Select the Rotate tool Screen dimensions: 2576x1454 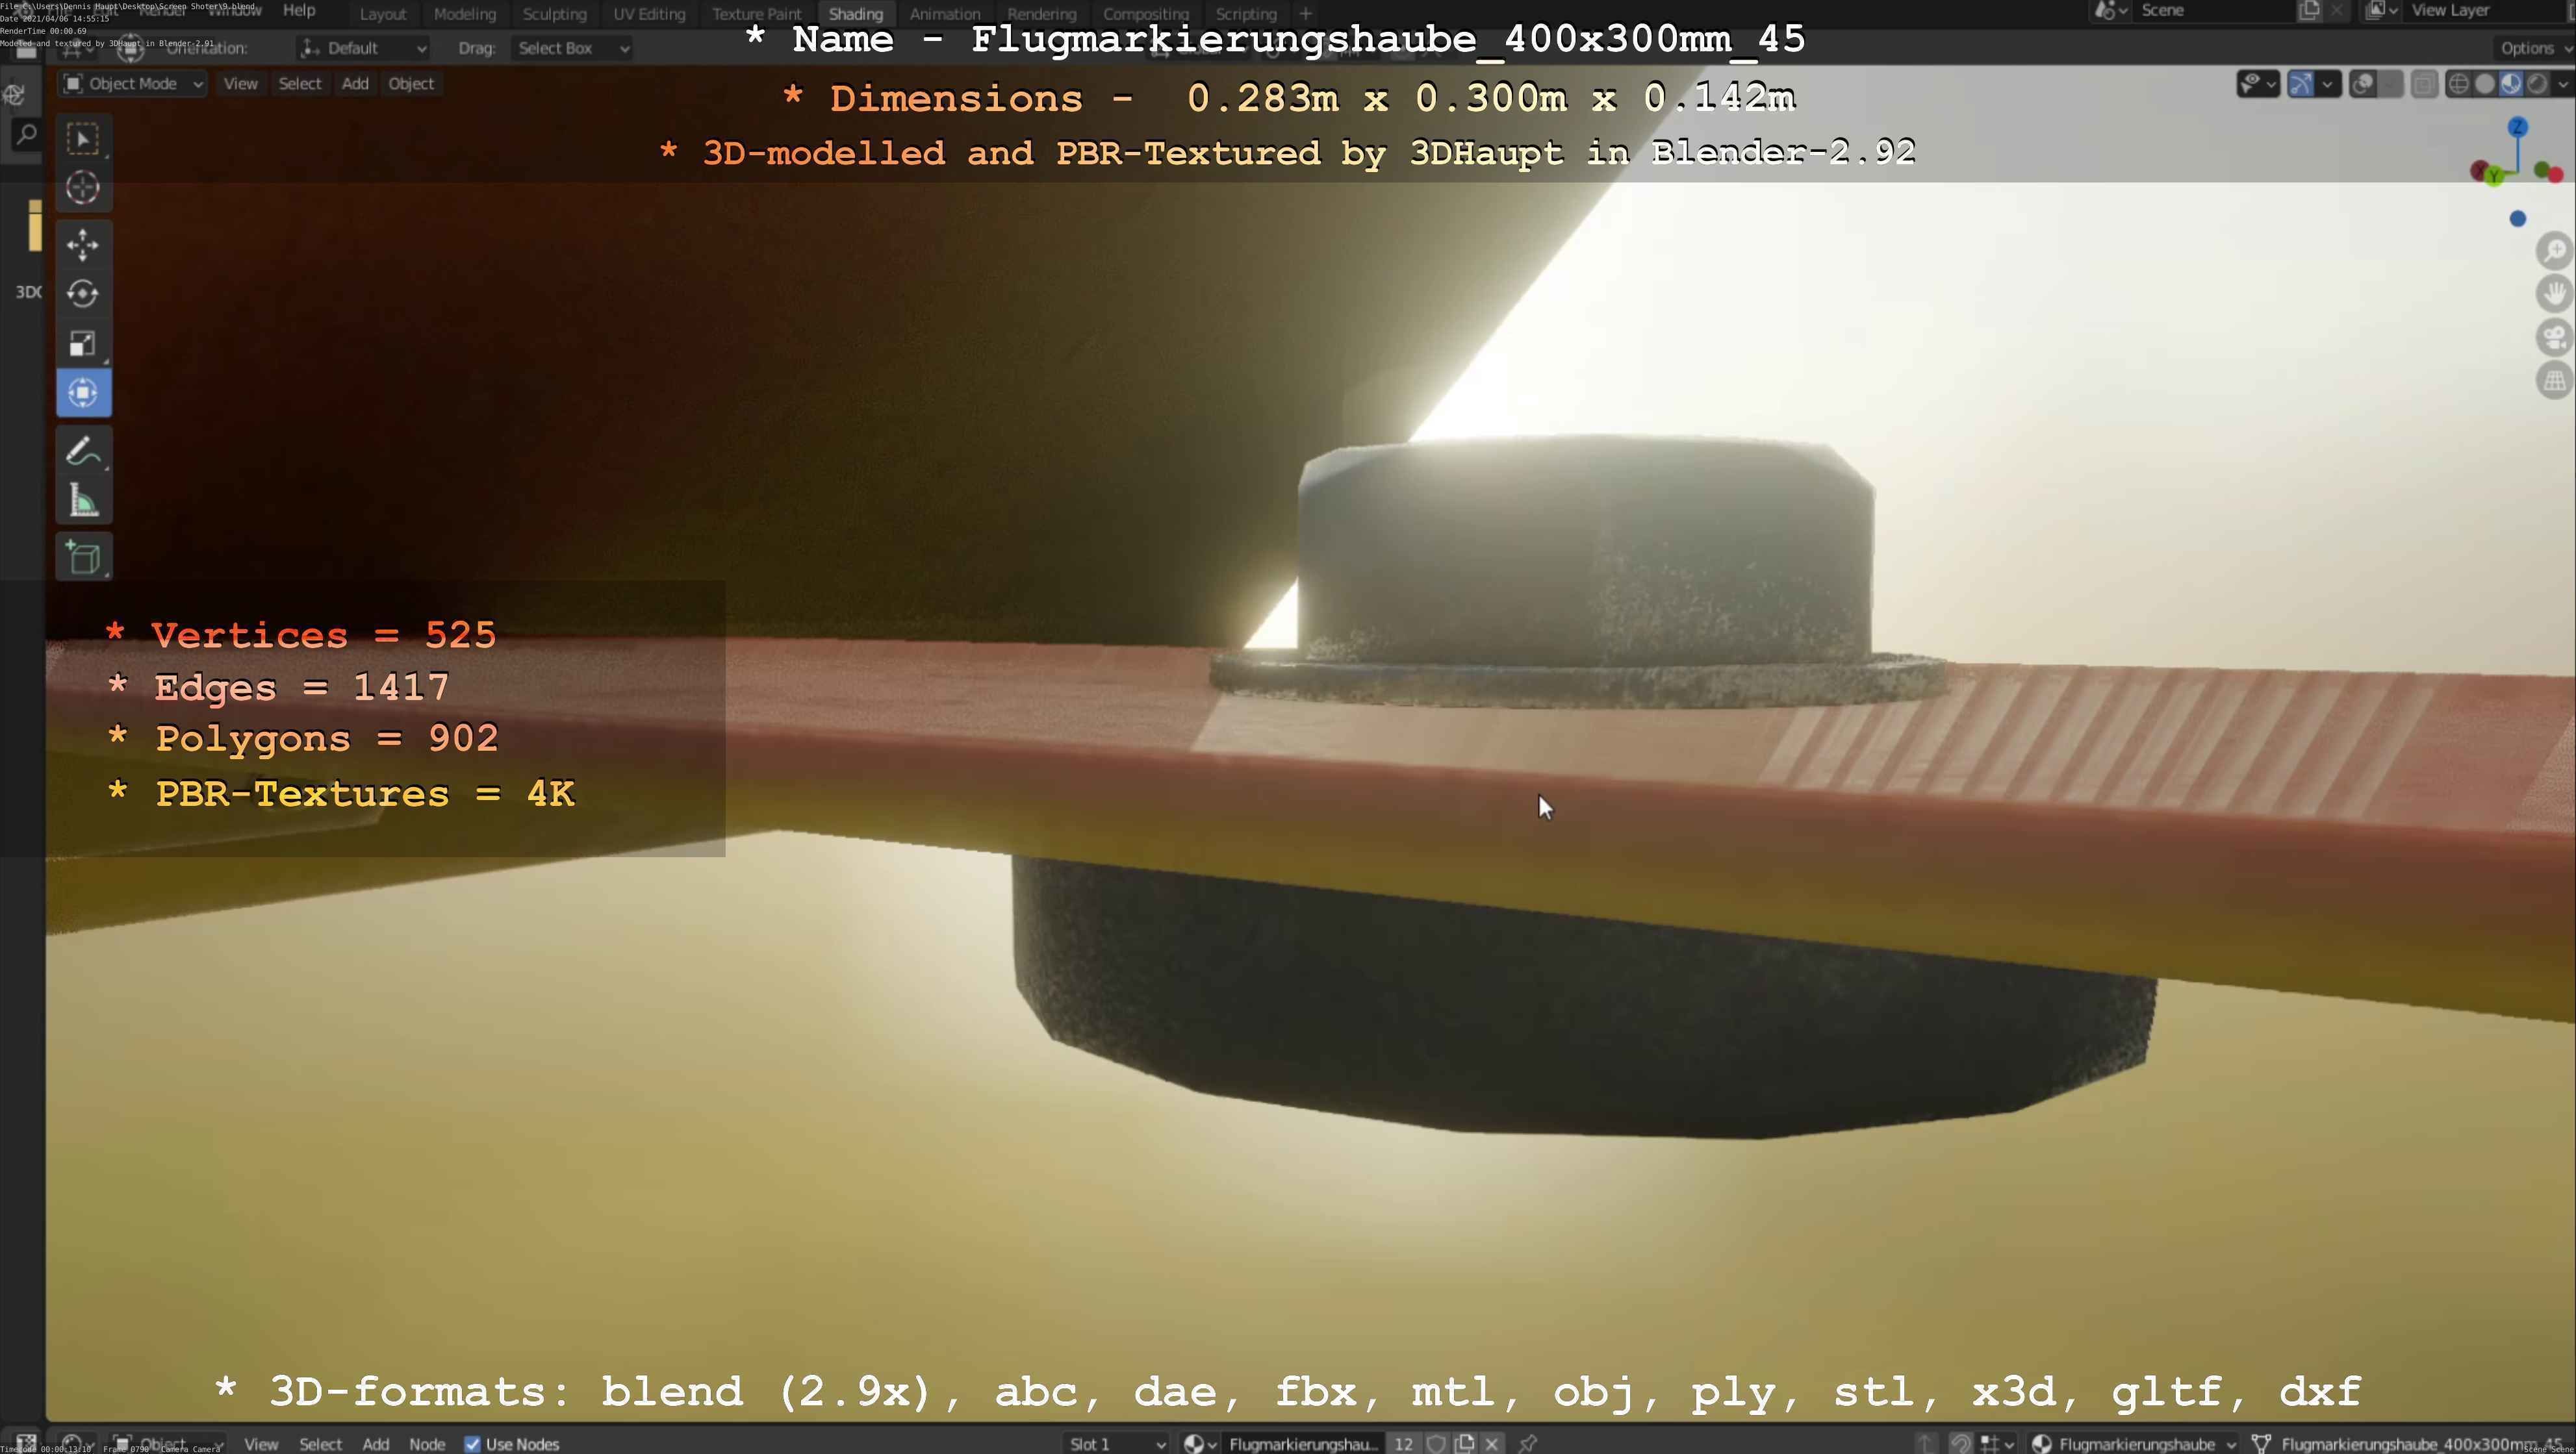click(x=83, y=294)
